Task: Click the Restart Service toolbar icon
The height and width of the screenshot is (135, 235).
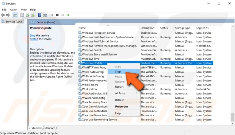Action: 68,15
